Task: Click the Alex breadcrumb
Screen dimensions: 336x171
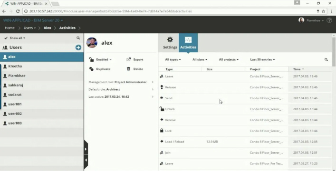Action: click(48, 28)
